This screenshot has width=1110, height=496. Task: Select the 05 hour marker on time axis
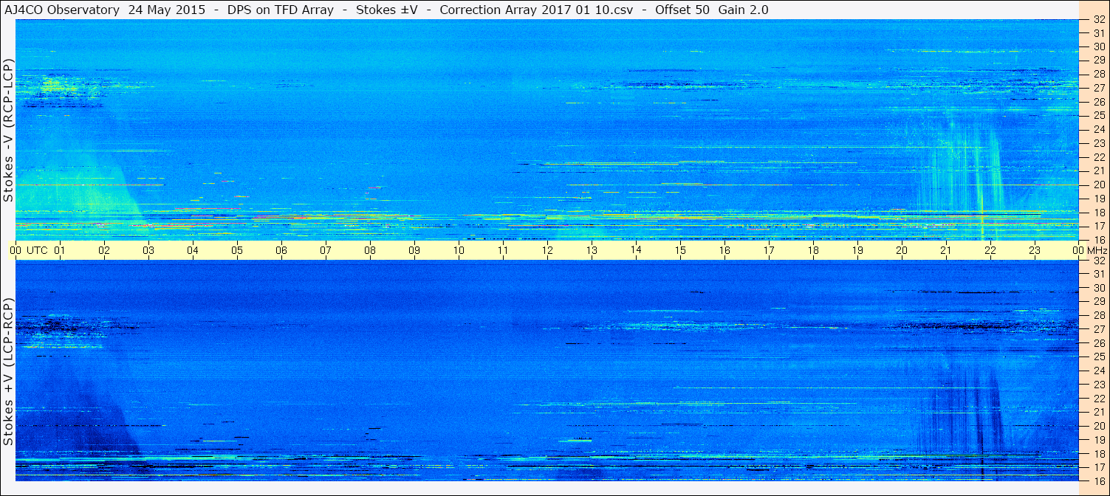237,250
